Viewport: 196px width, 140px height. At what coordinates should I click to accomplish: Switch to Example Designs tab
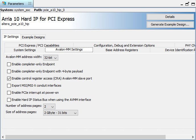33,37
